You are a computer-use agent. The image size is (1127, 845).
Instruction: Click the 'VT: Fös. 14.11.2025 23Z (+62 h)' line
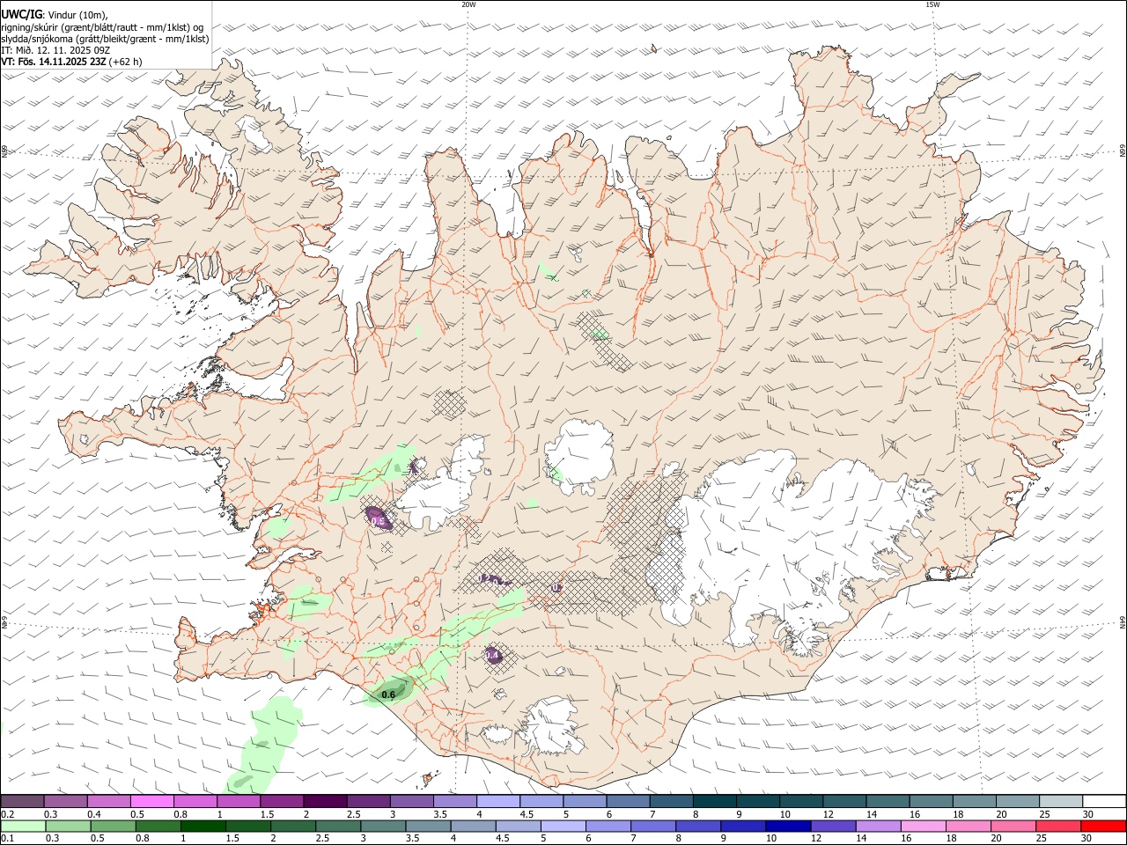[71, 62]
